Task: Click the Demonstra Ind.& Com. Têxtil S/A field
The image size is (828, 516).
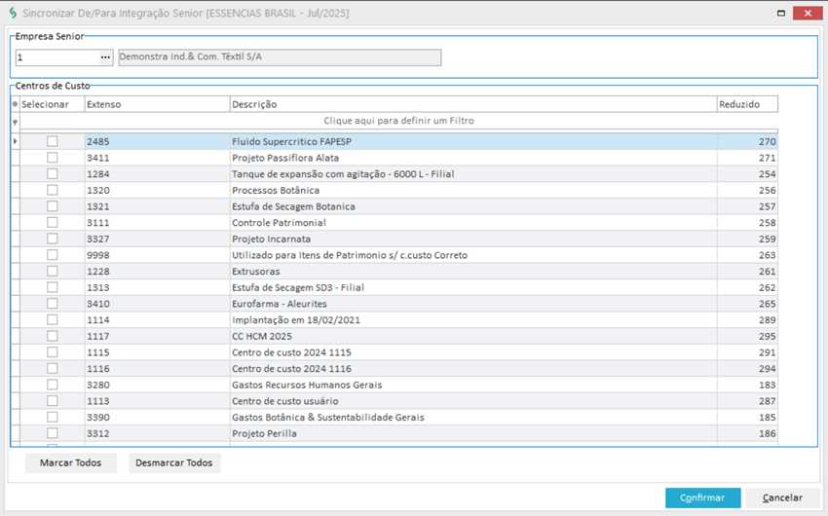Action: [280, 57]
